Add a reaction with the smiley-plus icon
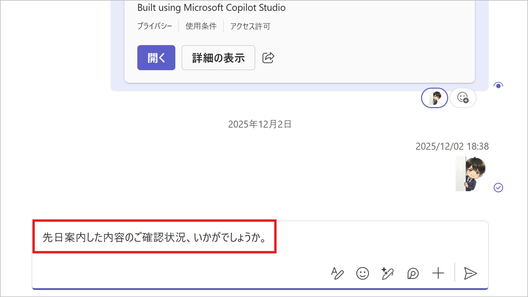The height and width of the screenshot is (297, 528). (x=463, y=98)
